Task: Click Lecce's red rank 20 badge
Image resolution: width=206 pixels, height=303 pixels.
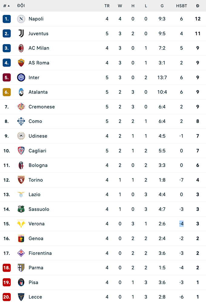Action: pyautogui.click(x=7, y=297)
